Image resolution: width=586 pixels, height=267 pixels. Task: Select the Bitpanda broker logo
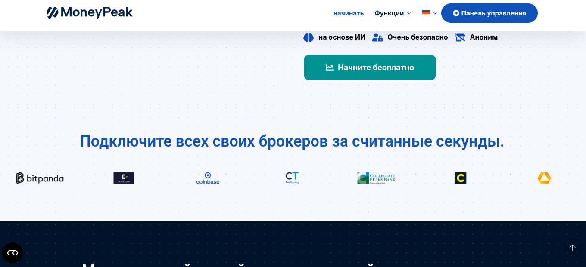[40, 178]
